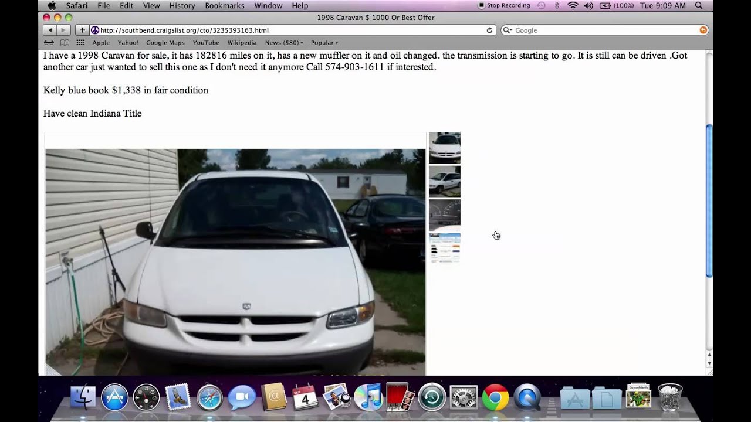Launch Google Chrome from the Dock
Image resolution: width=751 pixels, height=422 pixels.
pyautogui.click(x=495, y=397)
